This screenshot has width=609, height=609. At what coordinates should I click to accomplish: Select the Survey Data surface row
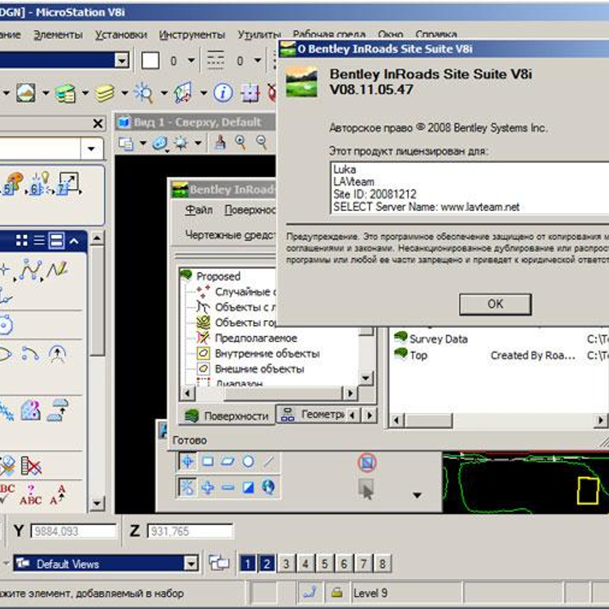(438, 339)
